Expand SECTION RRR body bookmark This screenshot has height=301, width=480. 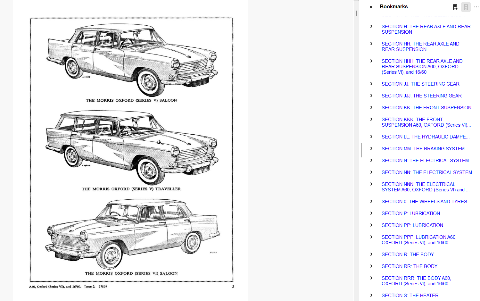[x=371, y=278]
